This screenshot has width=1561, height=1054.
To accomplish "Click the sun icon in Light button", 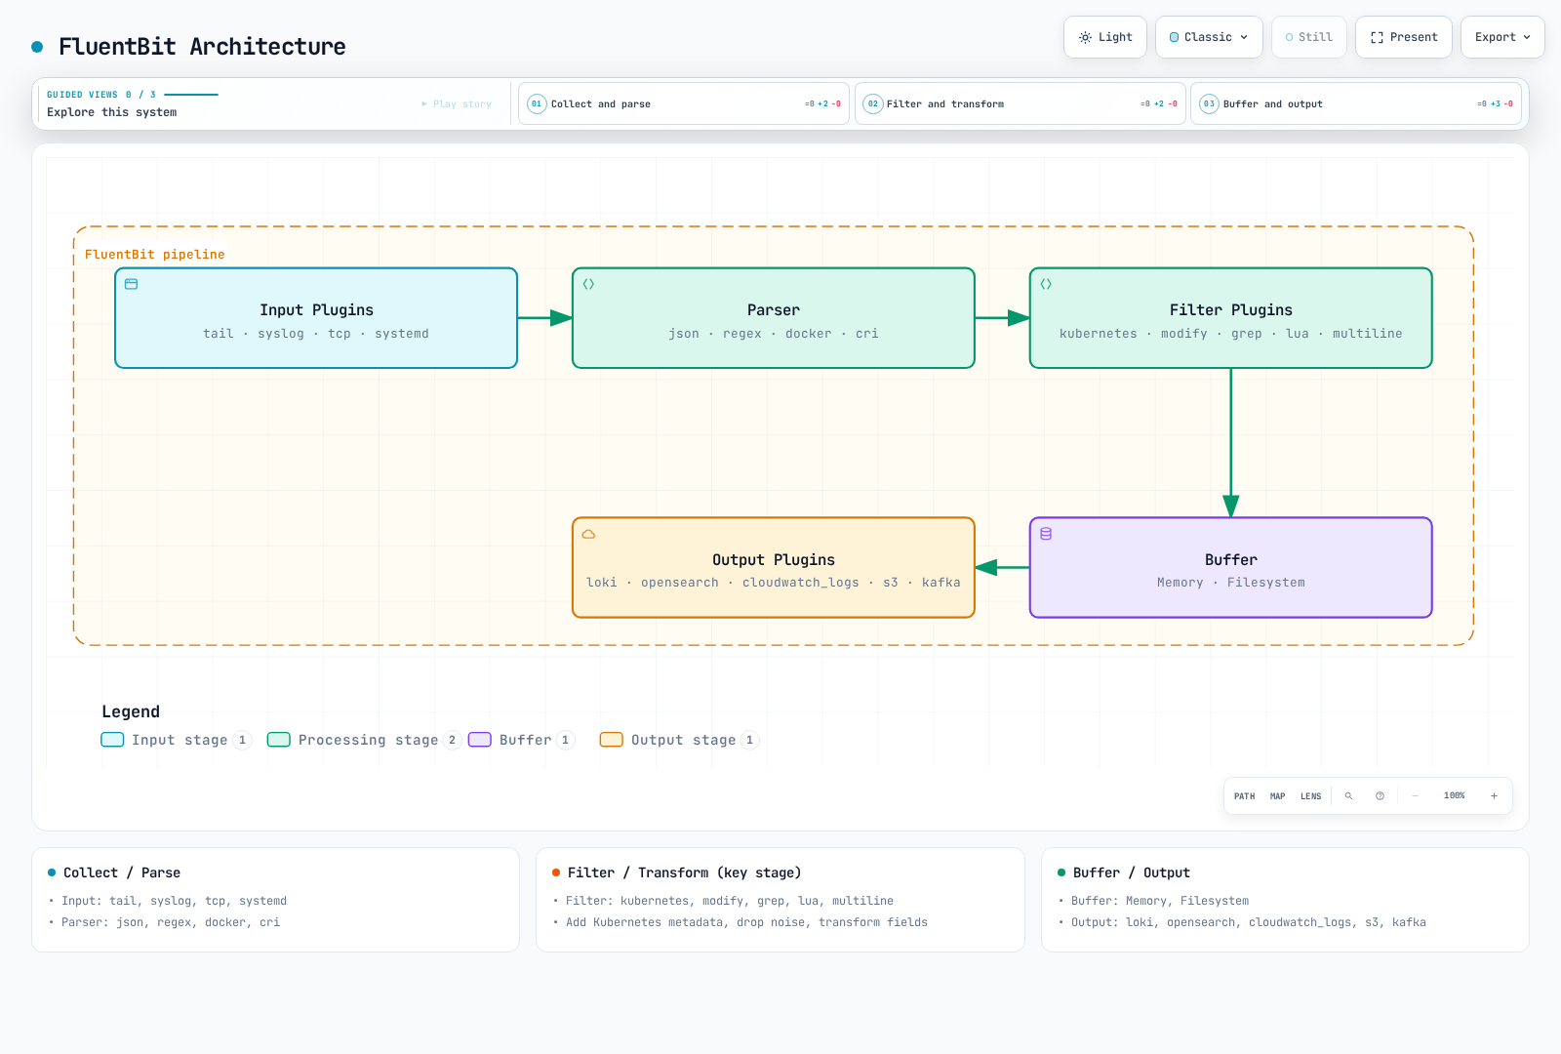I will 1085,37.
